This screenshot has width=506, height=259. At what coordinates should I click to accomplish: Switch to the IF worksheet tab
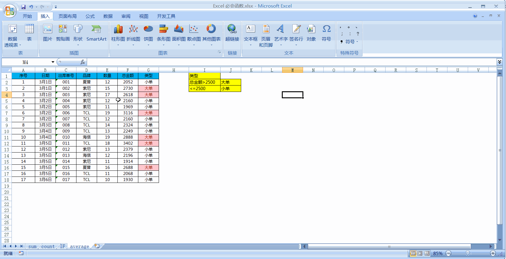62,247
